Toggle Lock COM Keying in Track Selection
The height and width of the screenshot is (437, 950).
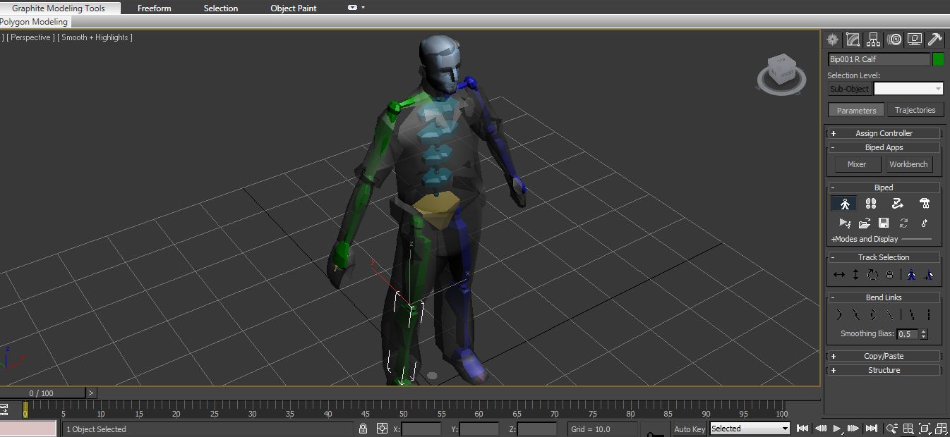coord(889,274)
